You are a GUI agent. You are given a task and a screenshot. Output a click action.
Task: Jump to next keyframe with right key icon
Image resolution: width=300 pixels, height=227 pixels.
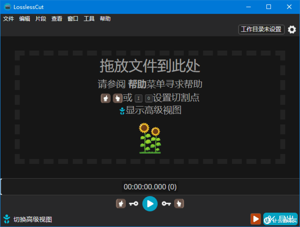click(x=166, y=204)
